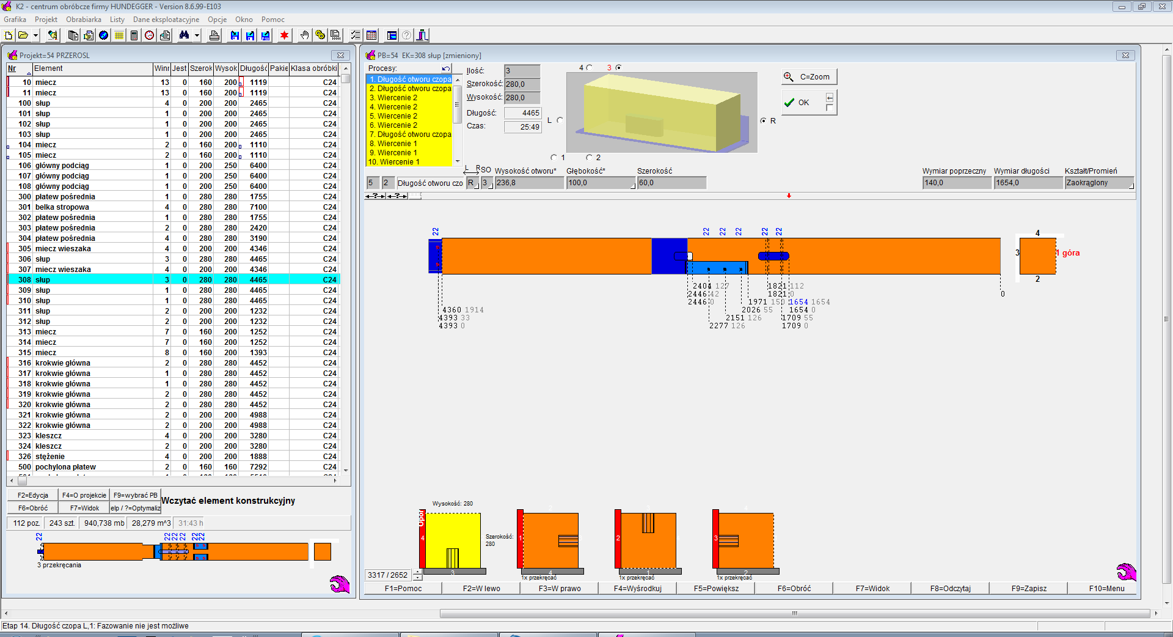Click the hand tool icon
The width and height of the screenshot is (1173, 637).
point(304,35)
